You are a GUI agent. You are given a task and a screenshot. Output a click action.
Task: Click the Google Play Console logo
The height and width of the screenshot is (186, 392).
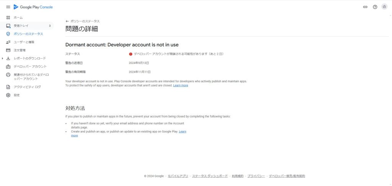33,7
